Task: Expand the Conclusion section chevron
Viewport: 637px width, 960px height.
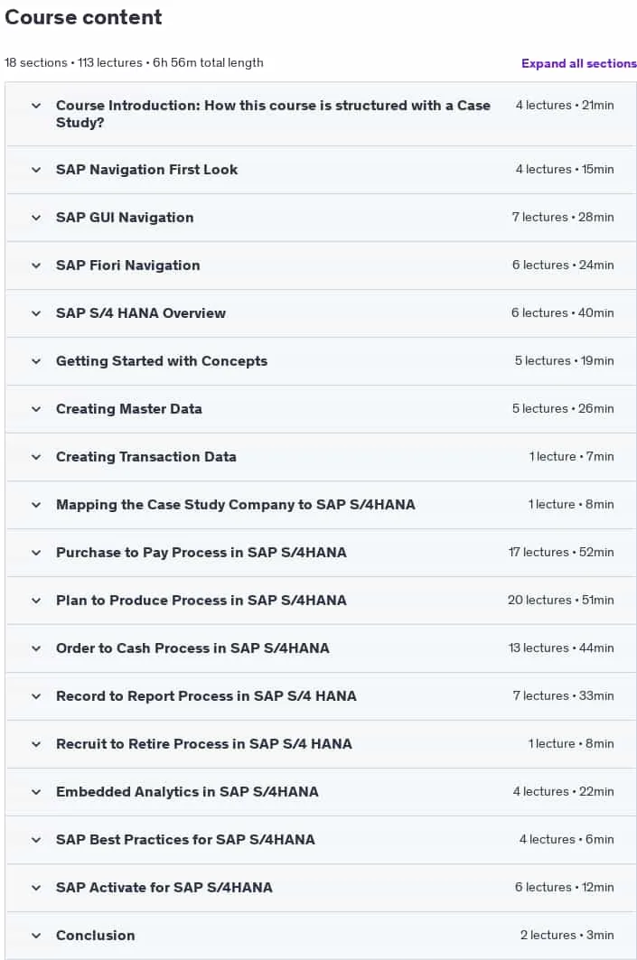Action: (x=36, y=936)
